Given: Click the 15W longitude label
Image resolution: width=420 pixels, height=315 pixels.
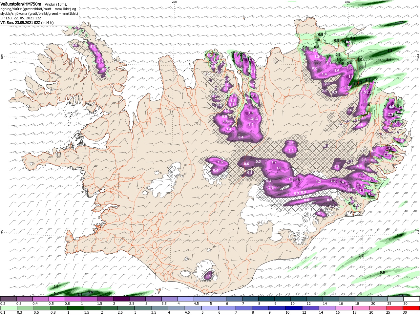Looking at the screenshot, I should 347,2.
